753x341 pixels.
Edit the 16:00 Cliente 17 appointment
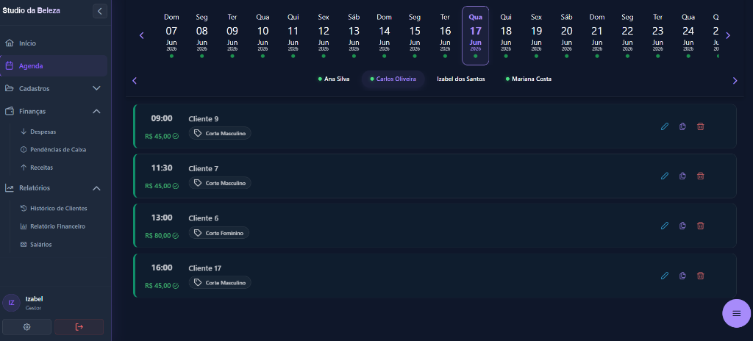click(x=665, y=275)
